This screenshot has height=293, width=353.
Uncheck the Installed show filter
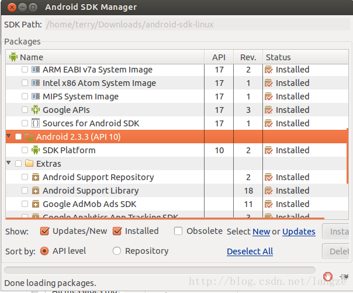117,231
